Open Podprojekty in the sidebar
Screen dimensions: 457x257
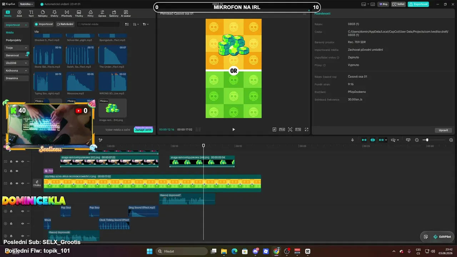tap(14, 40)
